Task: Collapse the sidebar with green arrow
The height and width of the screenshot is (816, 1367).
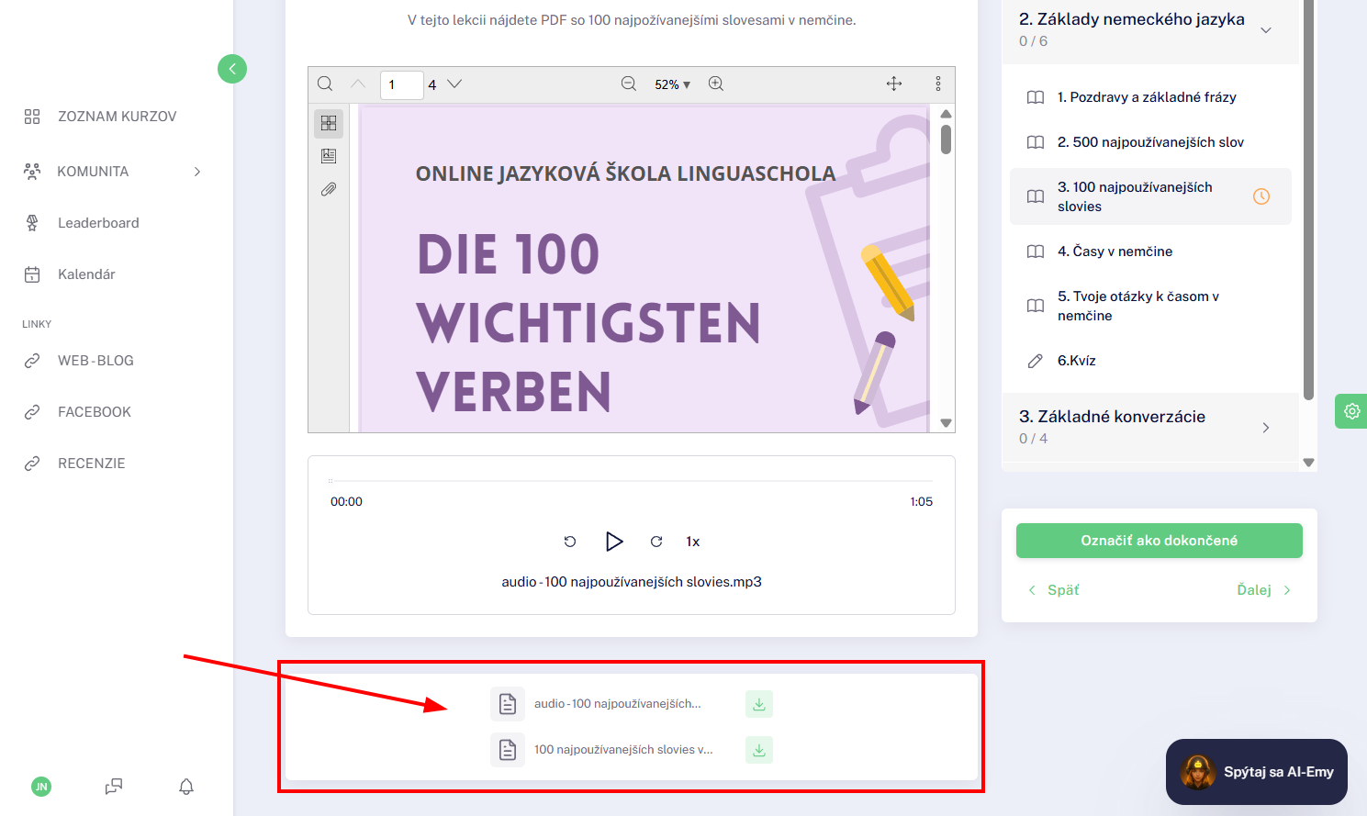Action: tap(232, 69)
